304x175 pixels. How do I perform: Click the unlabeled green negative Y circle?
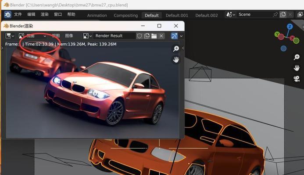pos(296,41)
